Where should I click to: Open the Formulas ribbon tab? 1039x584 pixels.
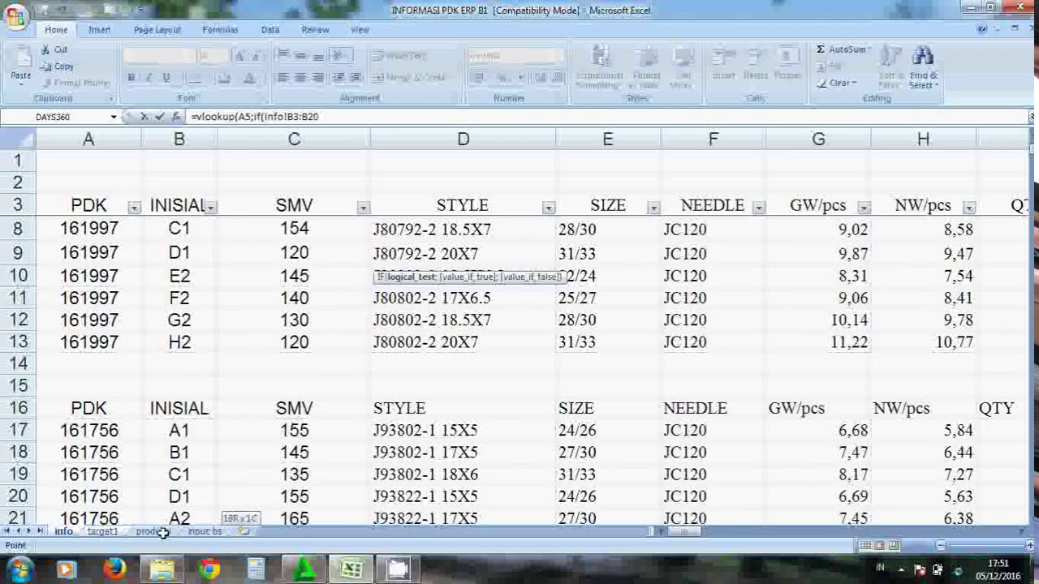[220, 29]
